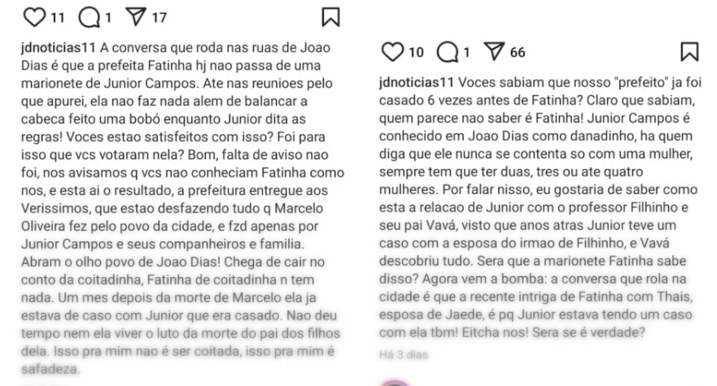This screenshot has height=386, width=717.
Task: Bookmark the post about Junior Campos' marriages
Action: 690,53
